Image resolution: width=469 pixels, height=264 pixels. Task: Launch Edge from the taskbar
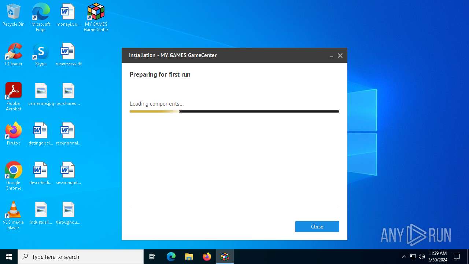(x=171, y=257)
